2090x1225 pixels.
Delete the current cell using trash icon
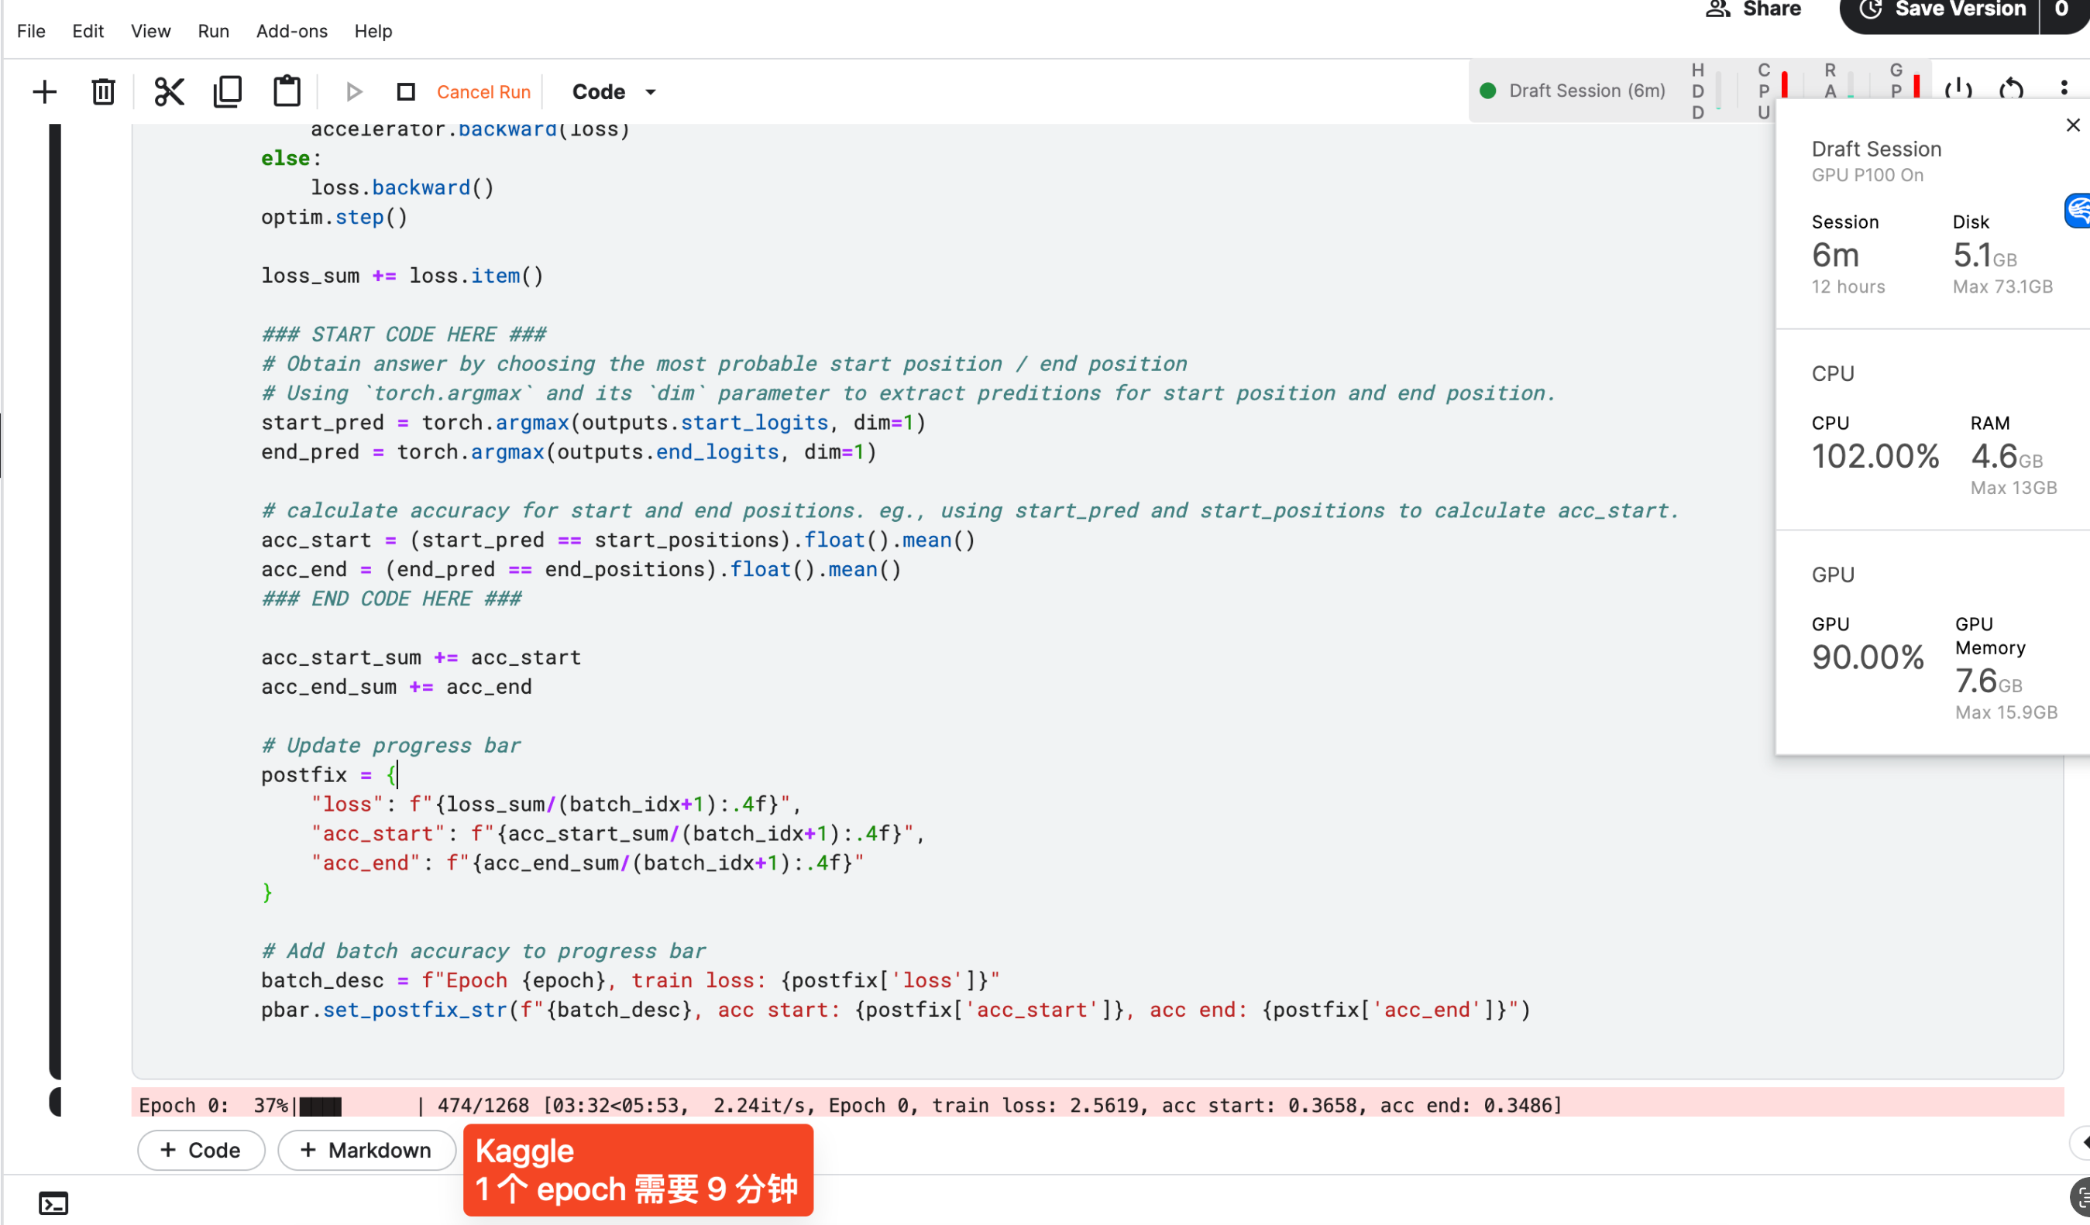pyautogui.click(x=103, y=91)
